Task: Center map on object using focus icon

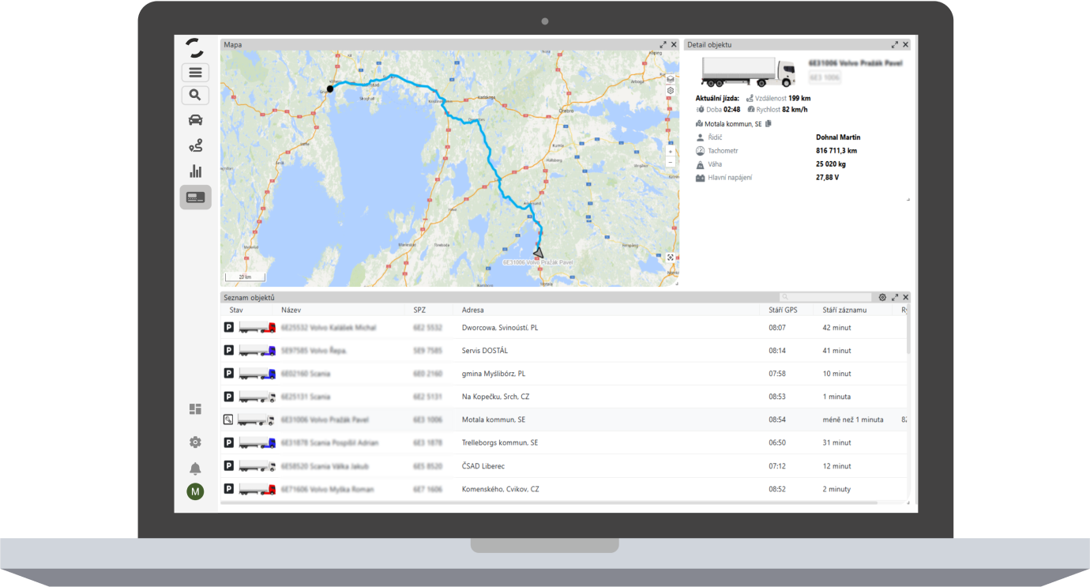Action: tap(671, 258)
